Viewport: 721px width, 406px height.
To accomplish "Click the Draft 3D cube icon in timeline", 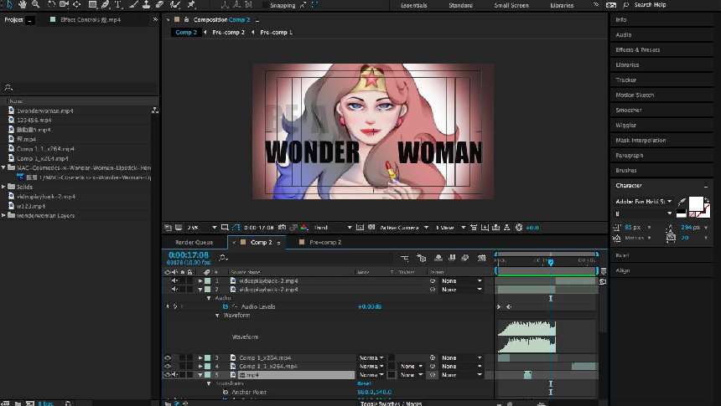I will 421,258.
